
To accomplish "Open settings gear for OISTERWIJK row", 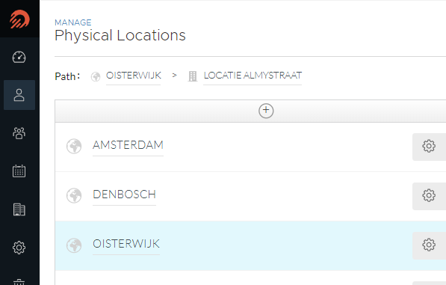I will click(x=429, y=245).
